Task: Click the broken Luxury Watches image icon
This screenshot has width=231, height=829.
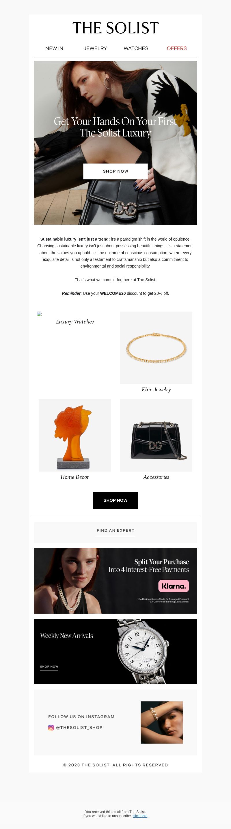Action: point(39,314)
